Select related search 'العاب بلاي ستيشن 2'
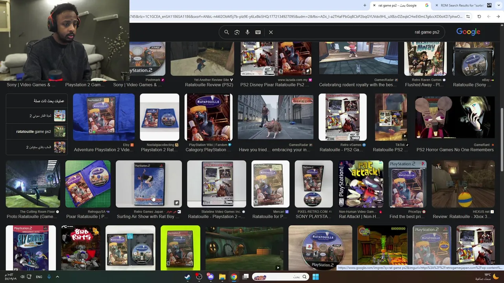The width and height of the screenshot is (504, 283). coord(37,147)
